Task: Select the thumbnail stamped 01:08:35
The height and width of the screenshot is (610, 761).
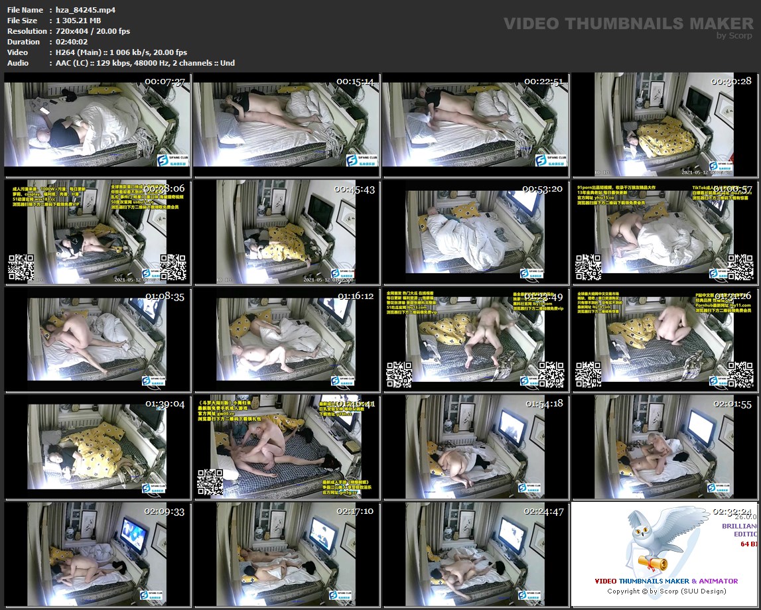Action: [98, 339]
